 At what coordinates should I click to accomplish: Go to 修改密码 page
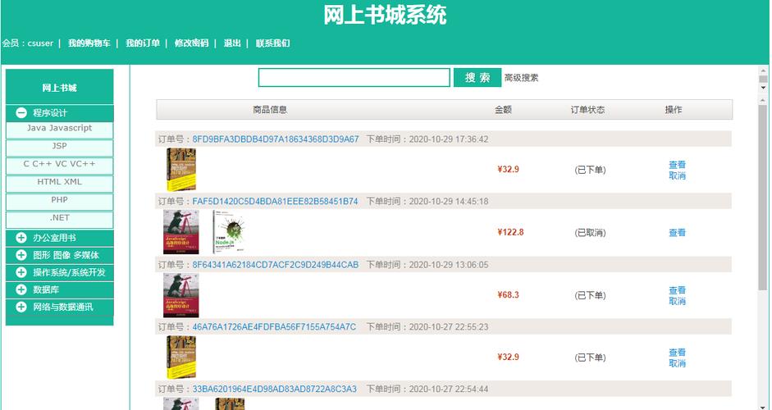191,43
